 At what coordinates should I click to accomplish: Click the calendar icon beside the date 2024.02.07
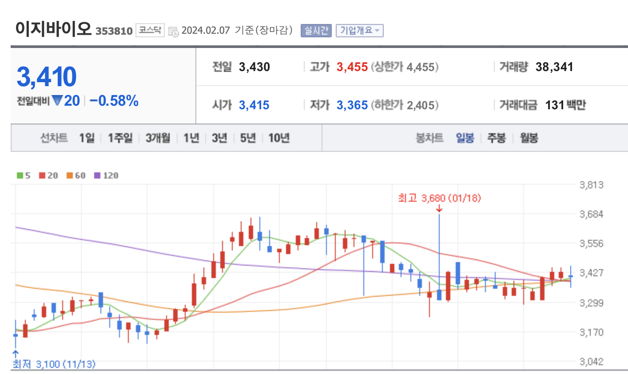coord(174,31)
